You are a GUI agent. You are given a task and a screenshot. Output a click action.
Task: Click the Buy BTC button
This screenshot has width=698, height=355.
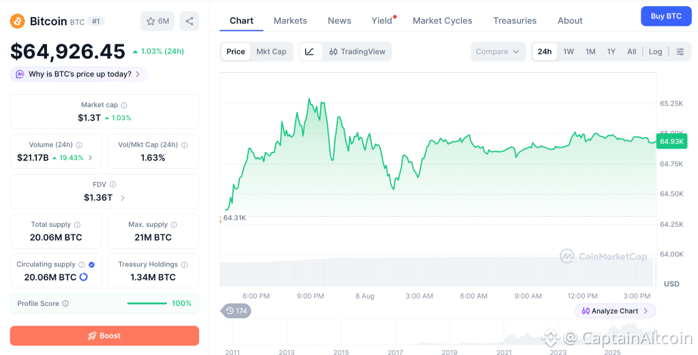666,16
